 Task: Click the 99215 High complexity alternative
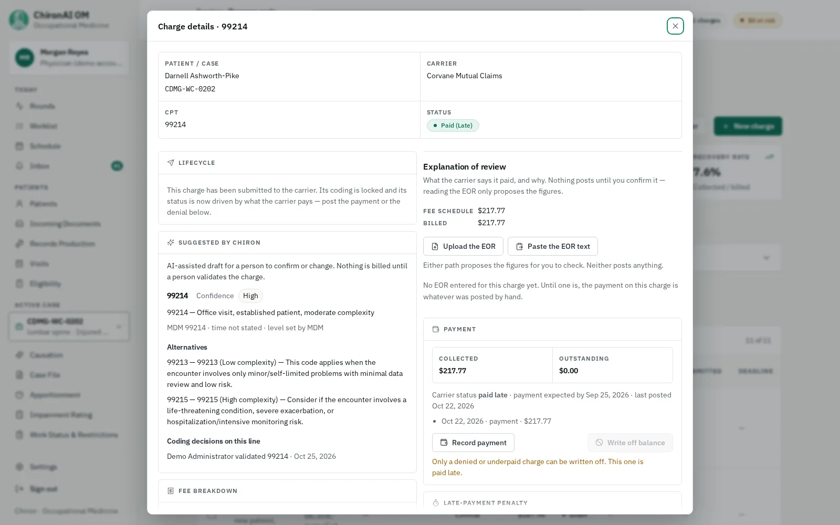pyautogui.click(x=287, y=411)
